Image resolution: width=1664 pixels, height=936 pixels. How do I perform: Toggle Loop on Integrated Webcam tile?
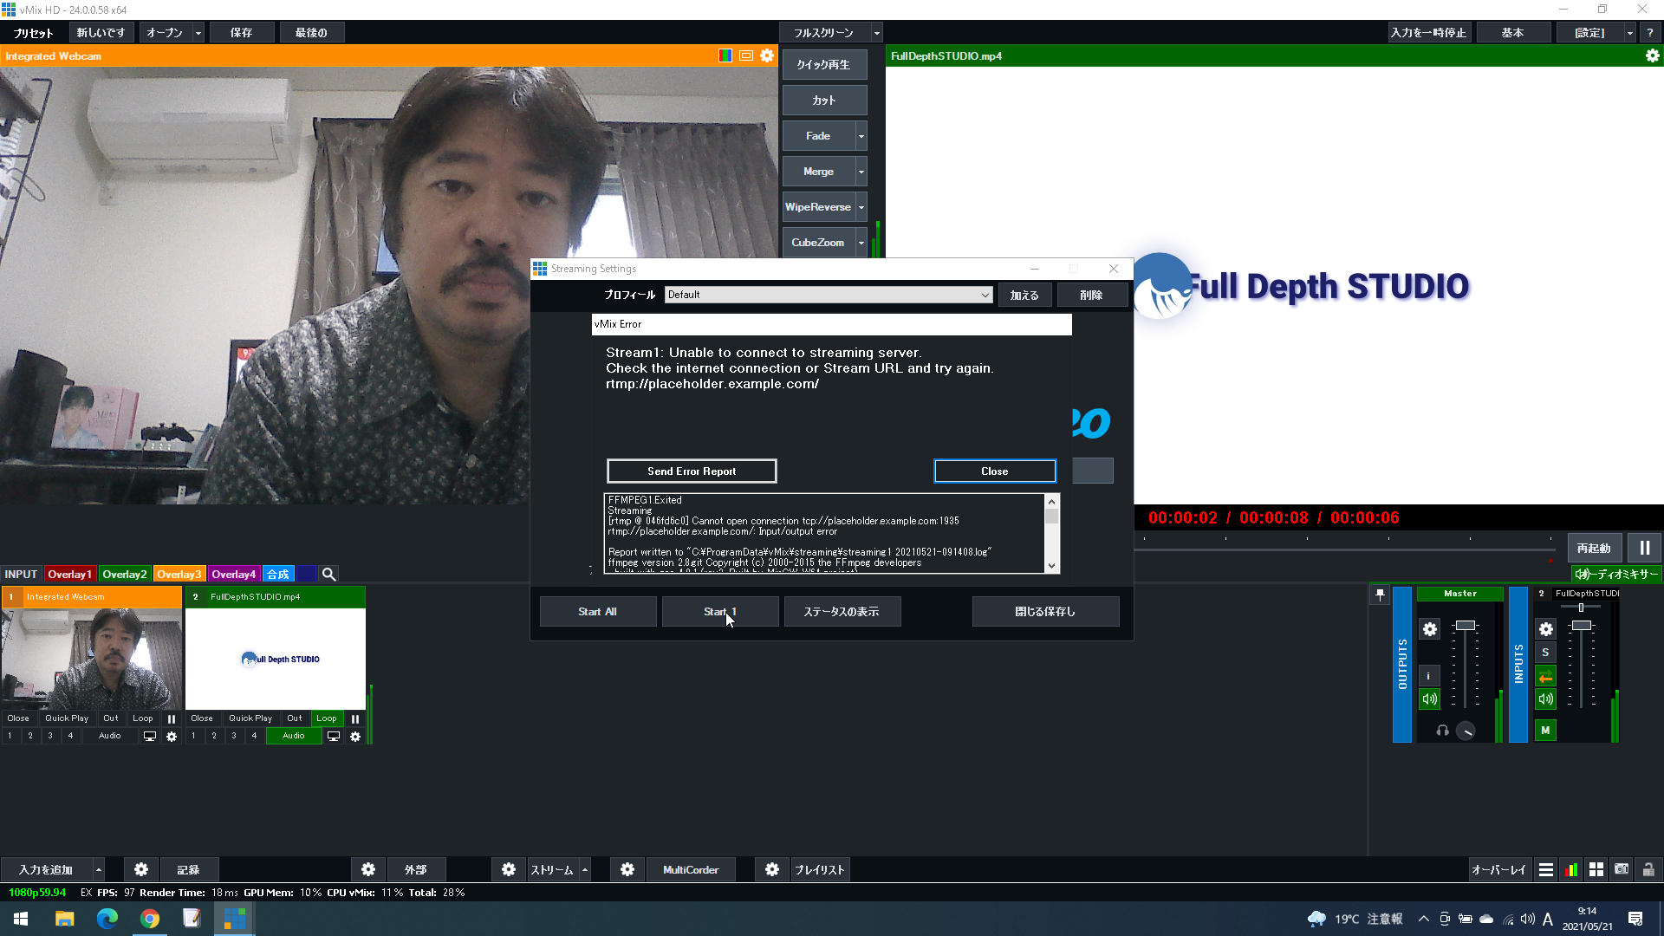[143, 718]
